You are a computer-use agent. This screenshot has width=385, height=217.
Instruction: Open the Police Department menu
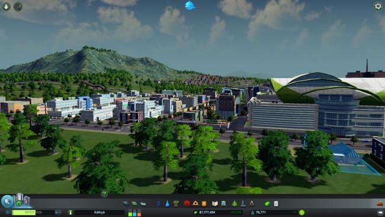click(204, 204)
